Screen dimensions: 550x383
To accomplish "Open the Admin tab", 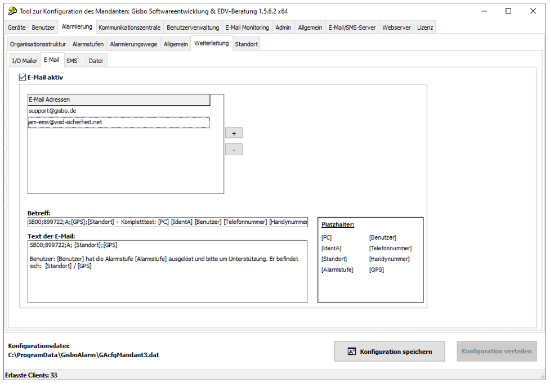I will point(283,28).
